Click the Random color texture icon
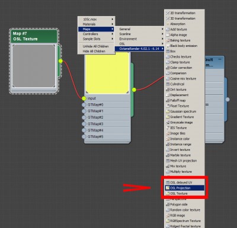 click(168, 210)
